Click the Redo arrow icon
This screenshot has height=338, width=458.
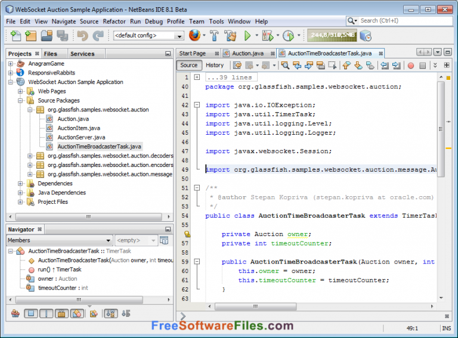pyautogui.click(x=98, y=36)
